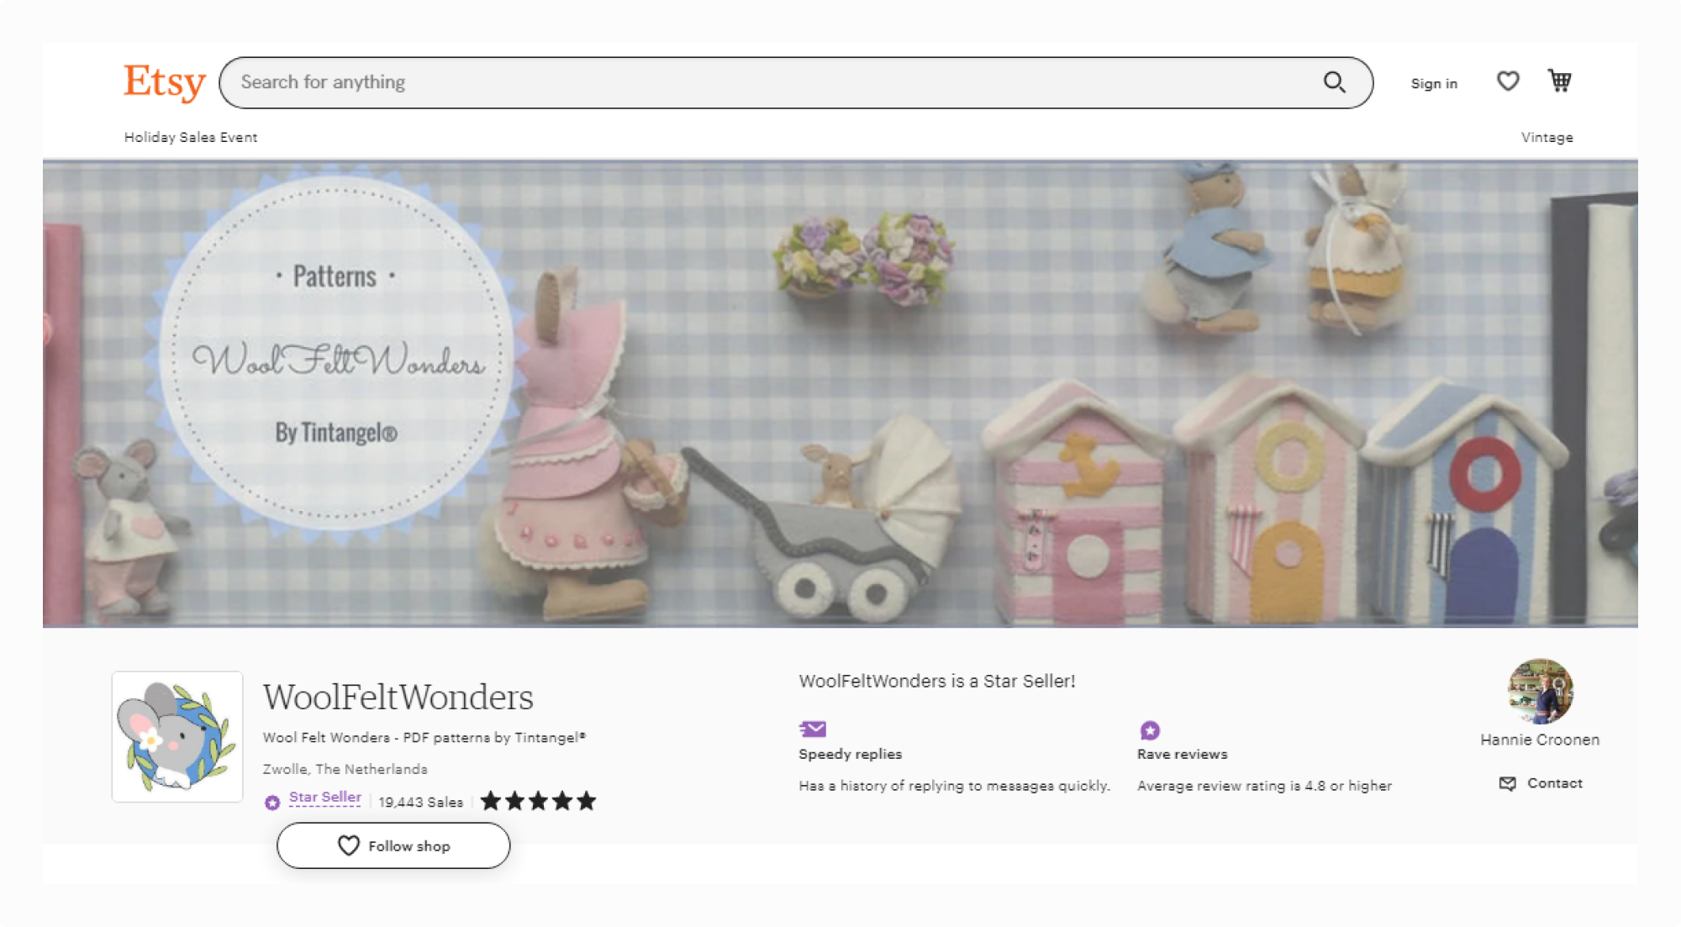1681x927 pixels.
Task: Click 'Has a history of replying' text
Action: pyautogui.click(x=955, y=786)
